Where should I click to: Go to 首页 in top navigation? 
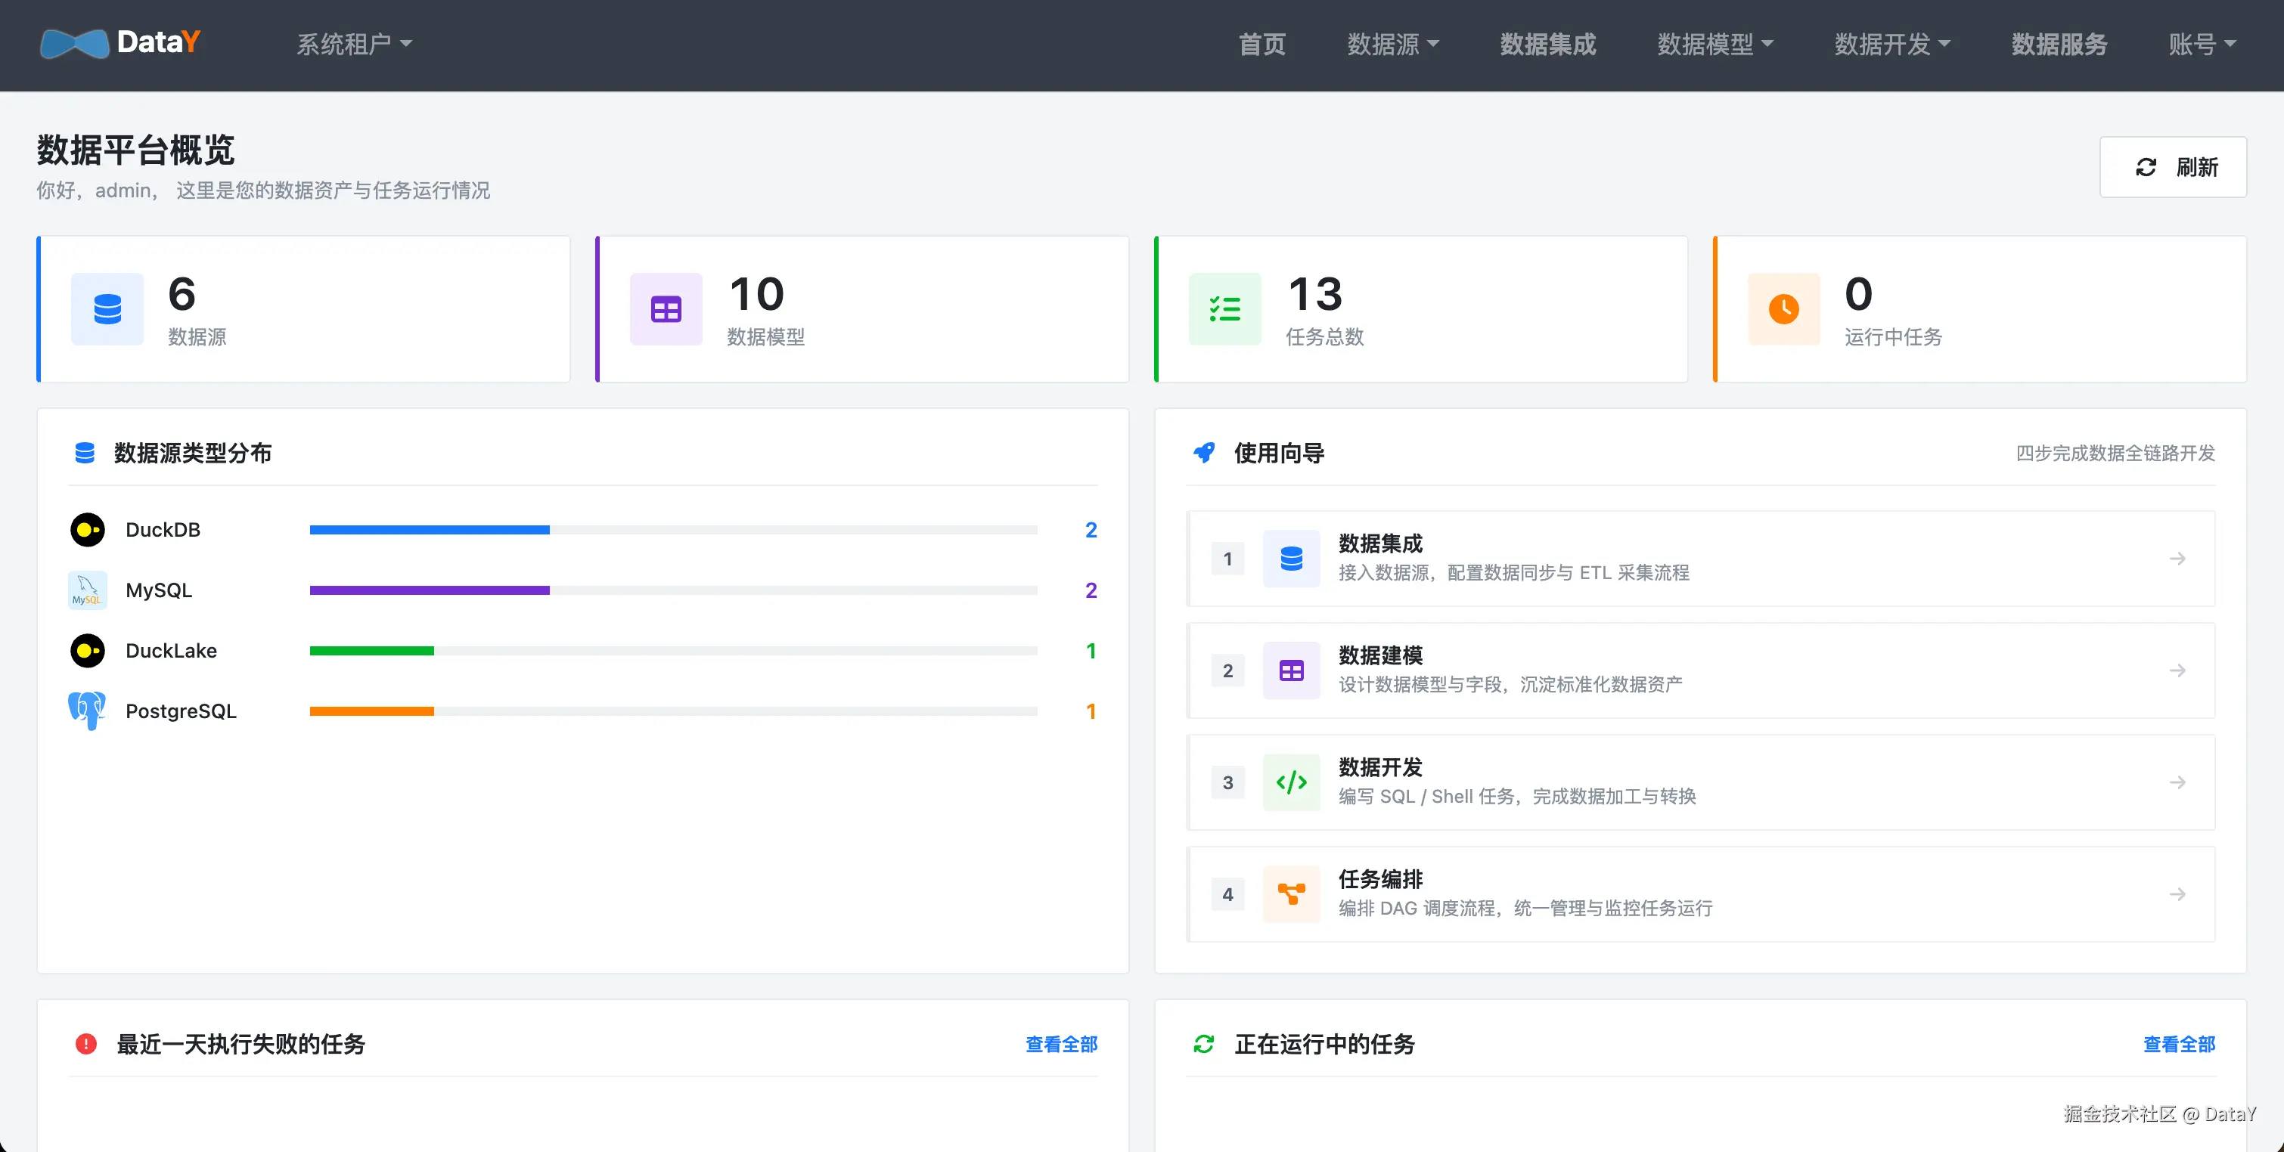tap(1261, 43)
